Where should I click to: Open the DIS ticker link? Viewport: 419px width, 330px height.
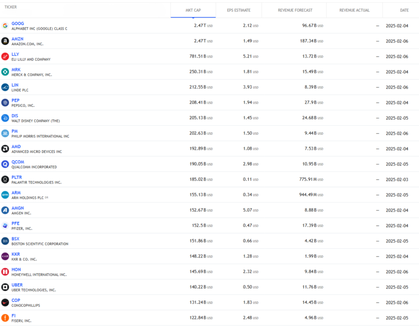15,116
